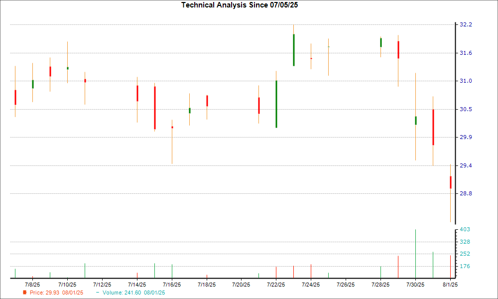
Task: Click the tallest green volume bar on 7/30/25
Action: [415, 254]
